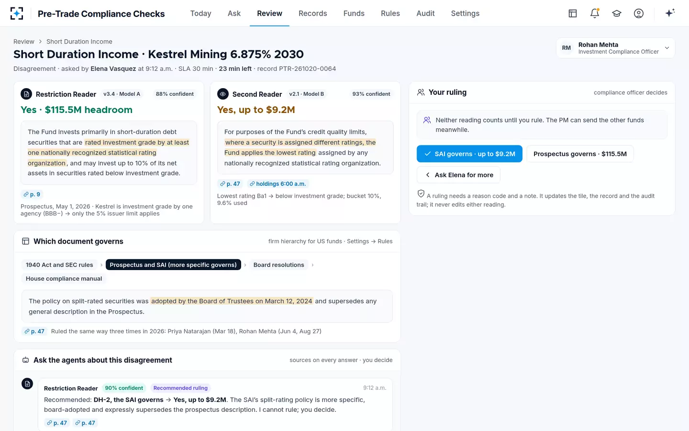Click the Ask the agents bot icon
689x431 pixels.
[x=26, y=360]
